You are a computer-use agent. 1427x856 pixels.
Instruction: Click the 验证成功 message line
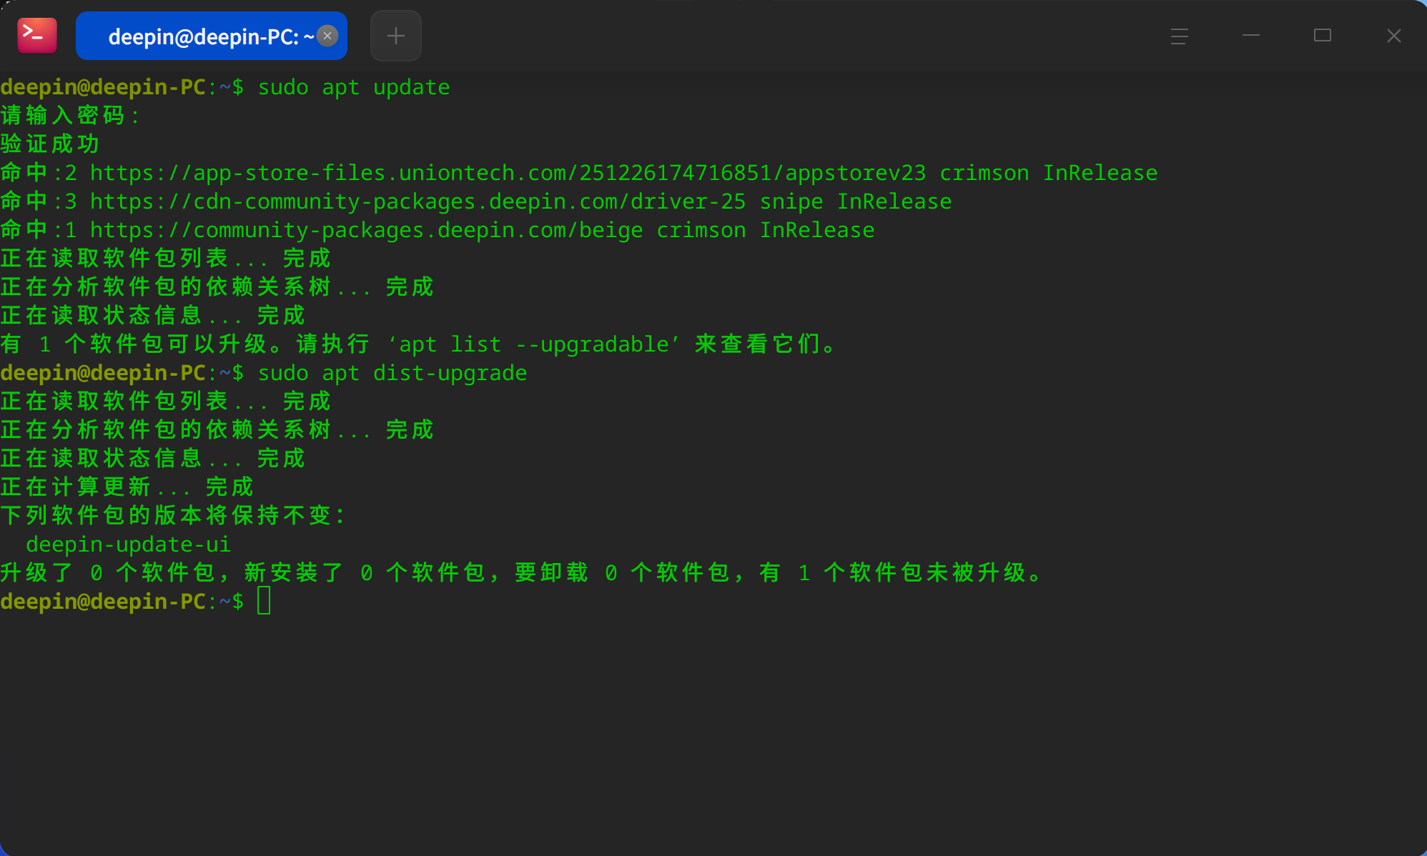(50, 144)
